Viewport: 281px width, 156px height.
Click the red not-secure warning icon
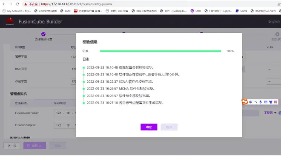26,4
